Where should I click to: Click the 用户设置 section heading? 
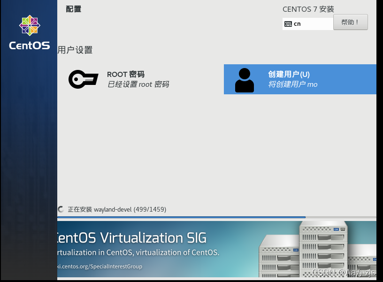[75, 50]
